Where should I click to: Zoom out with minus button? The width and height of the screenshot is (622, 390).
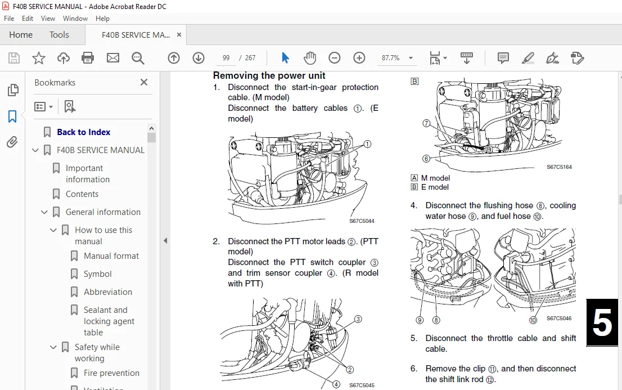[335, 58]
